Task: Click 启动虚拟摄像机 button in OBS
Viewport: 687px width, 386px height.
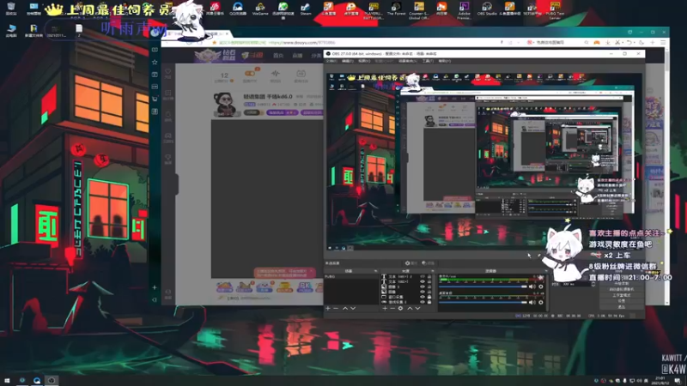Action: [x=622, y=289]
